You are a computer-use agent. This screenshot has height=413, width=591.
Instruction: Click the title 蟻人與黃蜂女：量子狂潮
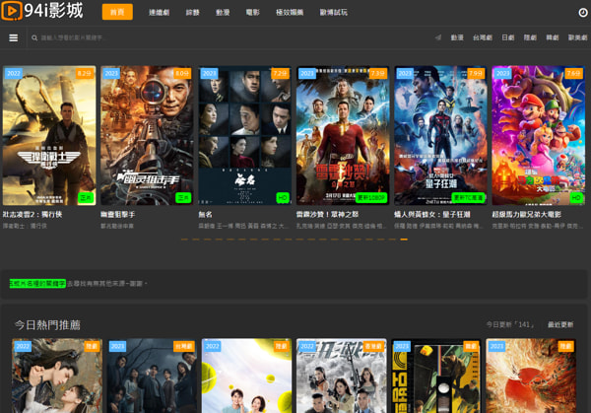[x=432, y=214]
